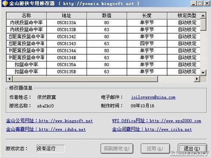Click the 退出(X) exit button

point(192,148)
